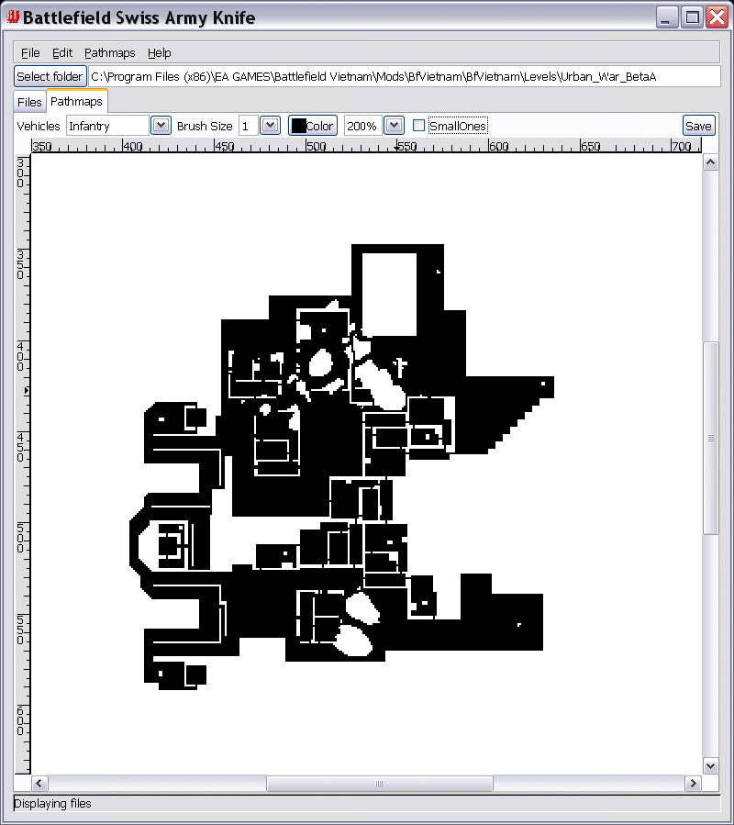Click the Infantry vehicle combo field
The image size is (734, 825).
[x=108, y=126]
